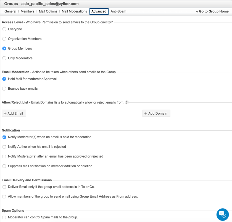The image size is (232, 222).
Task: Switch to the Members tab
Action: click(x=28, y=11)
